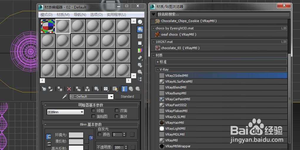300x150 pixels.
Task: Click the red X Reset Map icon
Action: click(69, 89)
